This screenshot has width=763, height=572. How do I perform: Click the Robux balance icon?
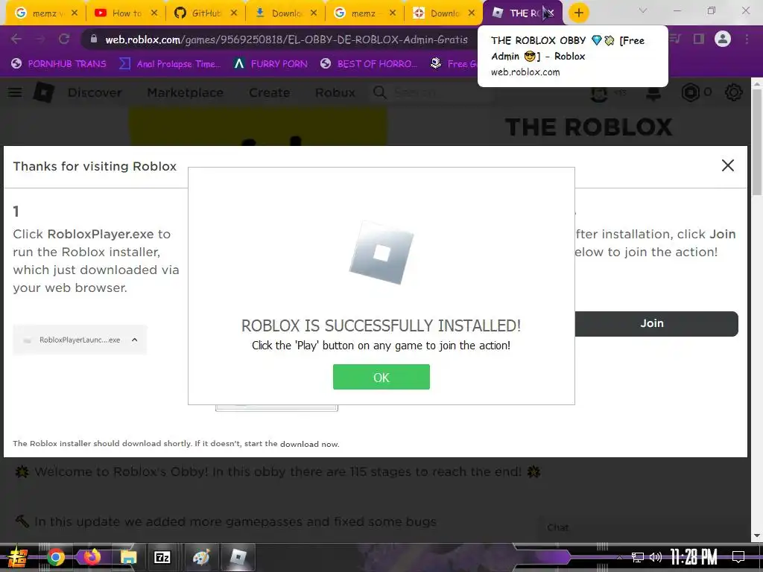click(x=691, y=92)
